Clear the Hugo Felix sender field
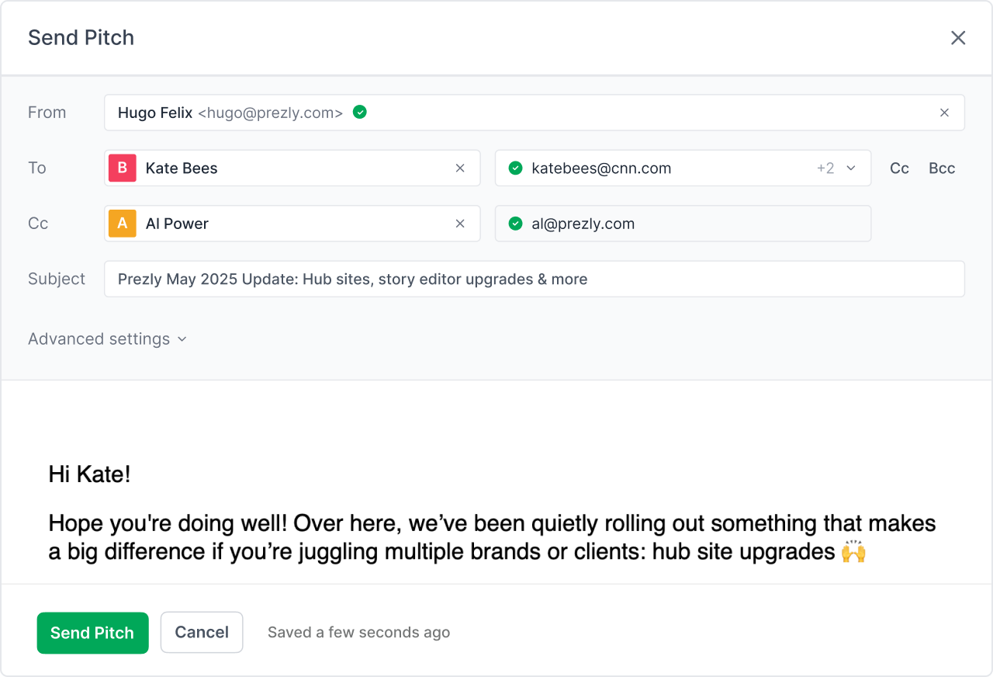Image resolution: width=993 pixels, height=677 pixels. tap(944, 113)
